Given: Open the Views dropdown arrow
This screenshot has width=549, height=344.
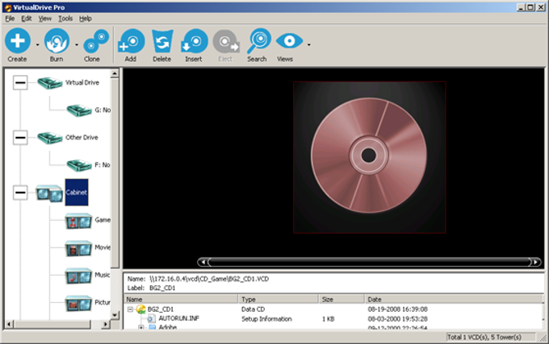Looking at the screenshot, I should tap(308, 45).
